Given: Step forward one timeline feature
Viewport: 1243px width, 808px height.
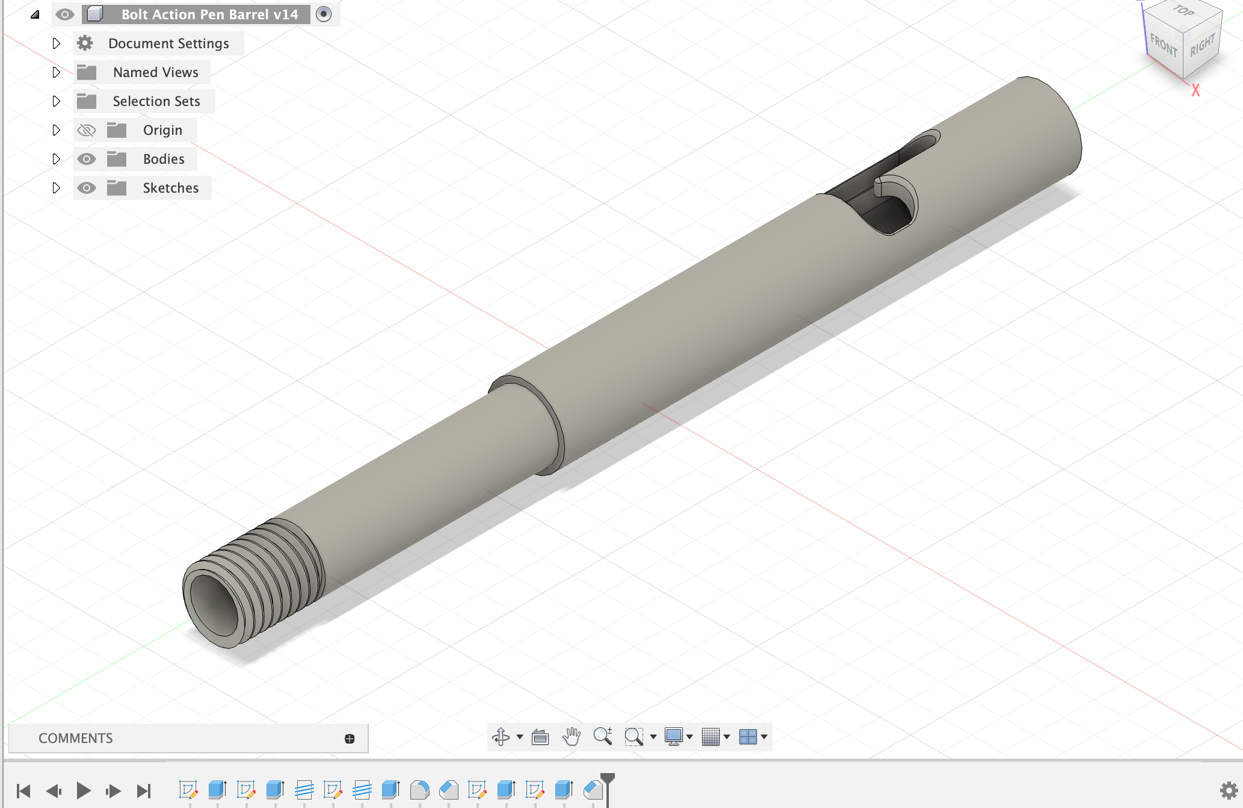Looking at the screenshot, I should coord(113,791).
